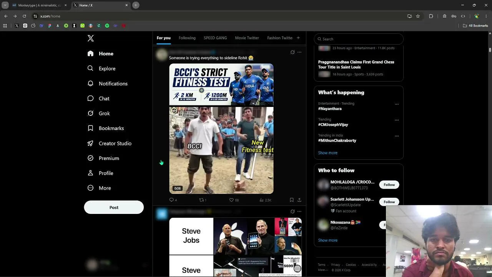Open the X bookmark in bookmarks bar
The width and height of the screenshot is (492, 277).
coord(17,26)
